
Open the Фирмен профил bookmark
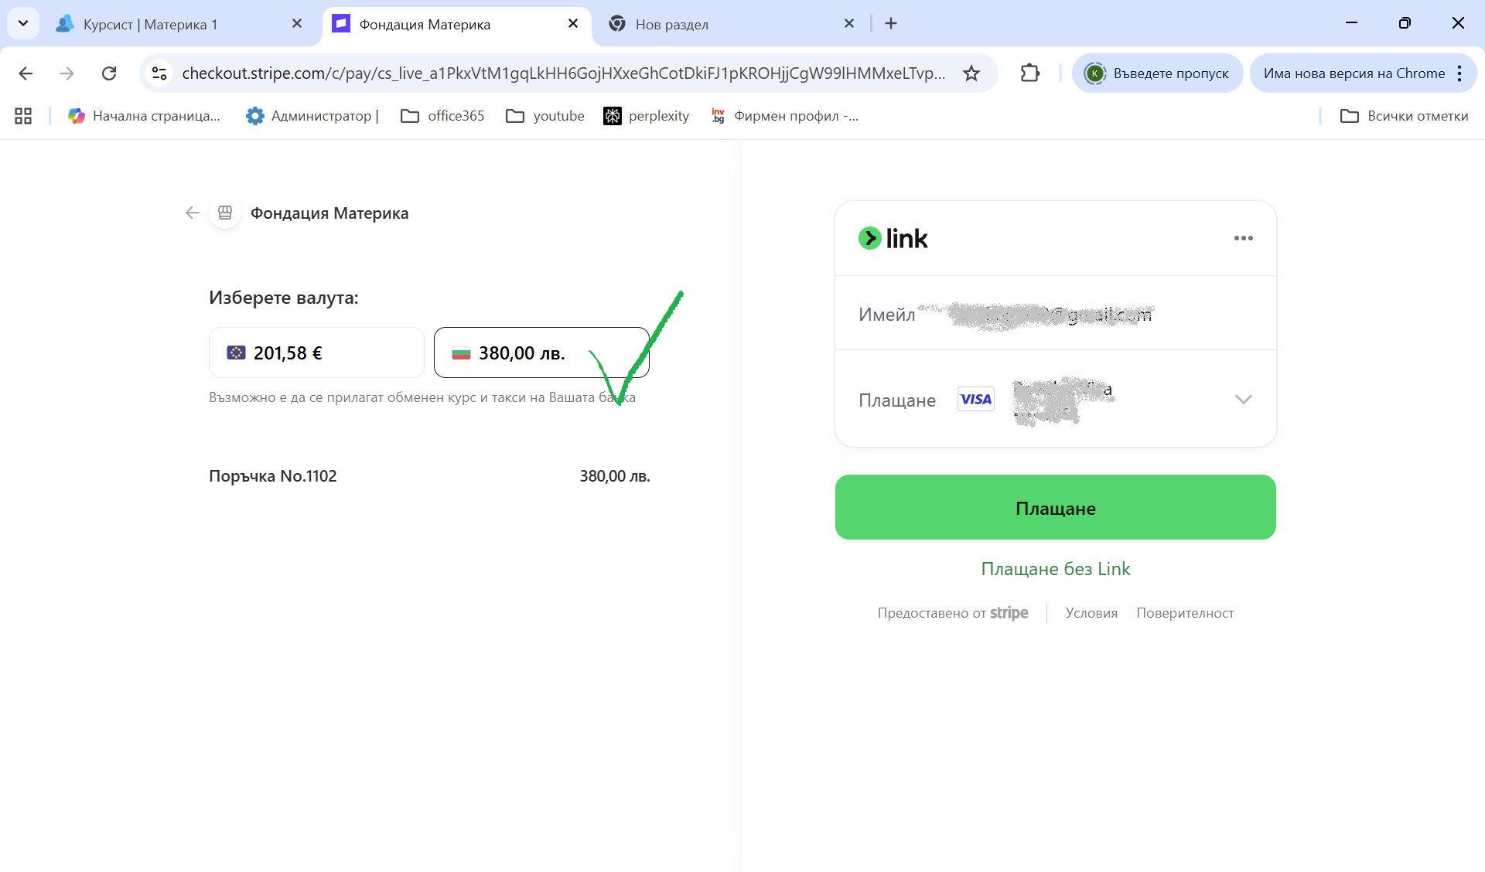[784, 116]
